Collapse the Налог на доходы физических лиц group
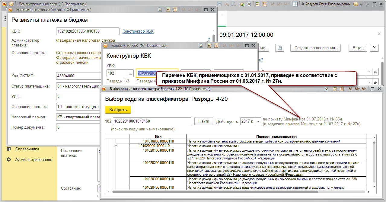The height and width of the screenshot is (202, 386). click(x=116, y=146)
